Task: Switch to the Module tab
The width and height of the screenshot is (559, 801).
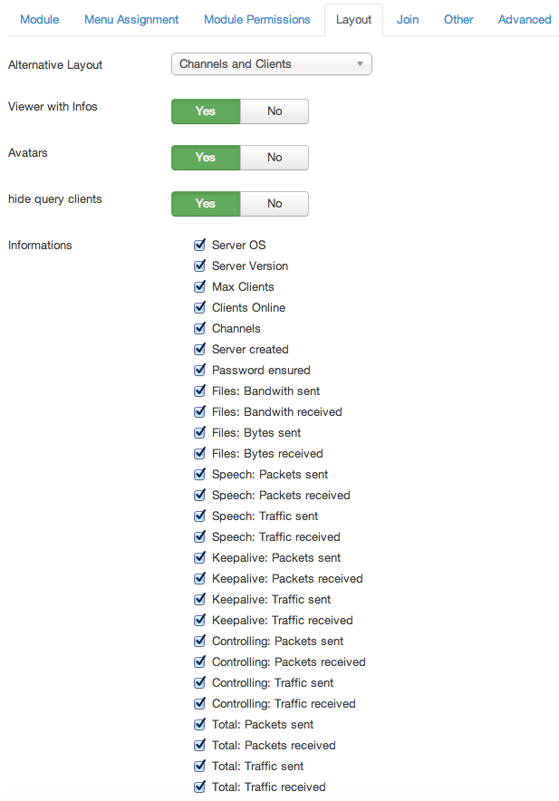Action: click(x=39, y=19)
